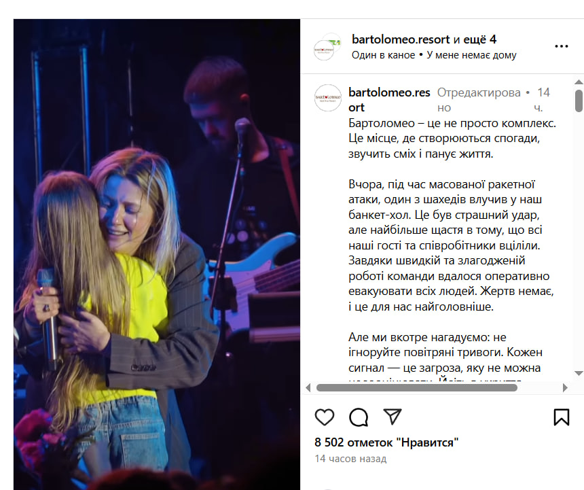Viewport: 584px width, 490px height.
Task: Open the 'Один в каное' audio link
Action: [x=383, y=55]
